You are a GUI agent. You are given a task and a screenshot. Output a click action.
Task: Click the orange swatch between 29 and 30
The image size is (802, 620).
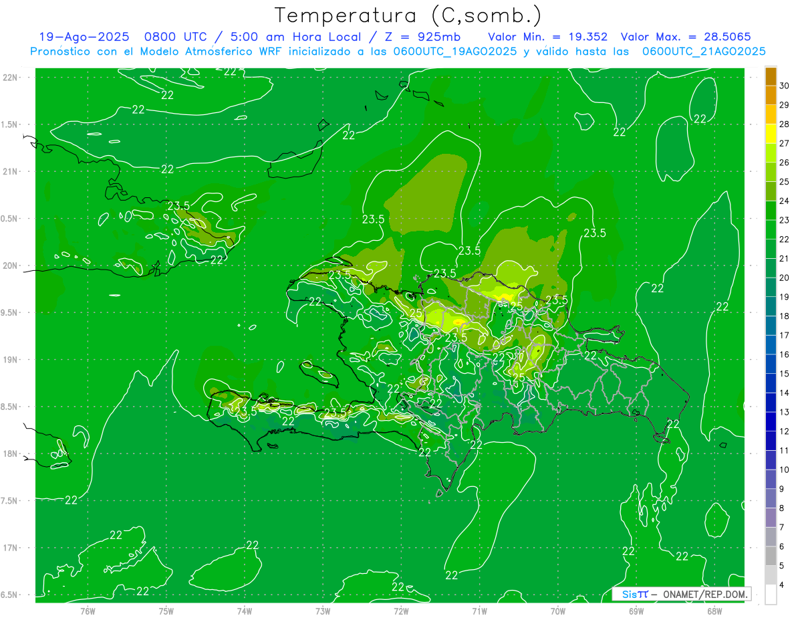(x=771, y=95)
